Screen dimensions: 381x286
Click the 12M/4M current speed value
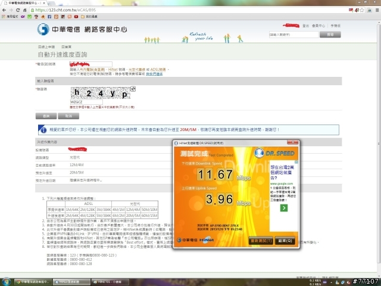(77, 165)
